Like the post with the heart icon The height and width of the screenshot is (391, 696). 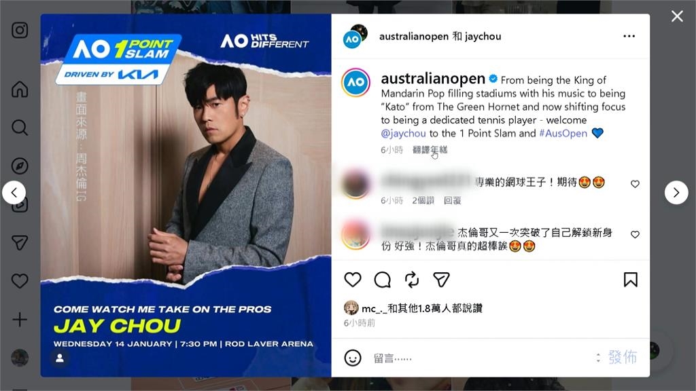coord(353,280)
